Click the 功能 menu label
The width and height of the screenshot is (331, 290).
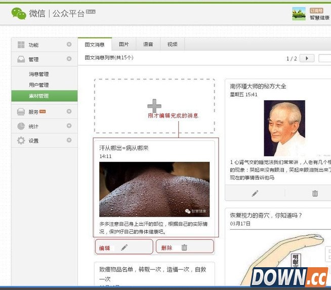[x=33, y=45]
